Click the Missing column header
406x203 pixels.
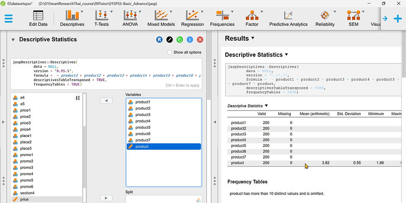[284, 114]
